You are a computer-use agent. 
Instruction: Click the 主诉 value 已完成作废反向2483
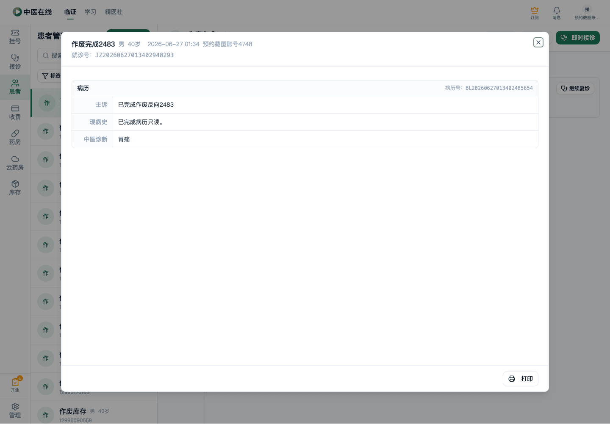coord(146,105)
